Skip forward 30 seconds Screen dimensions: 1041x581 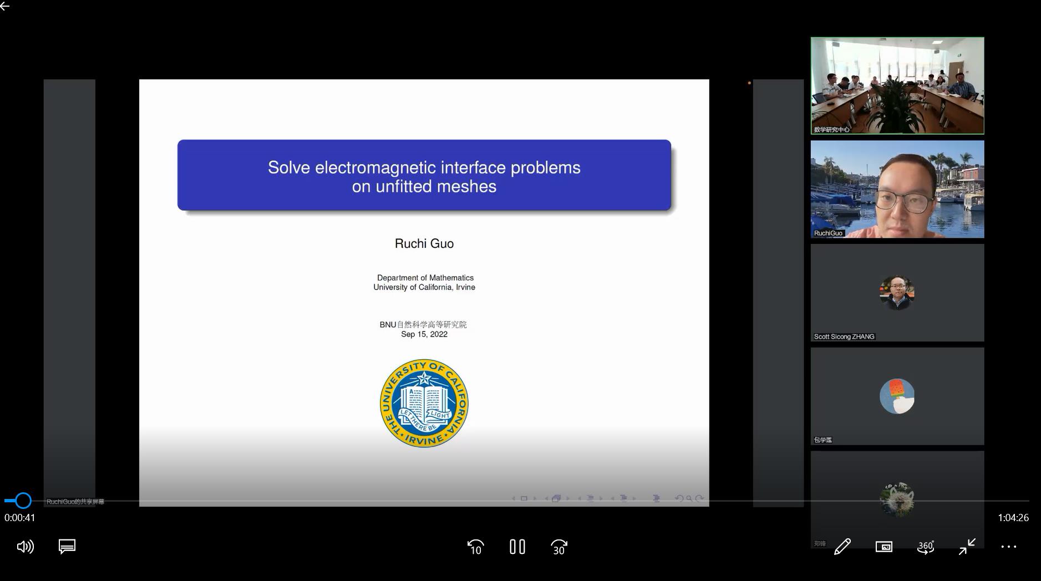pyautogui.click(x=559, y=547)
